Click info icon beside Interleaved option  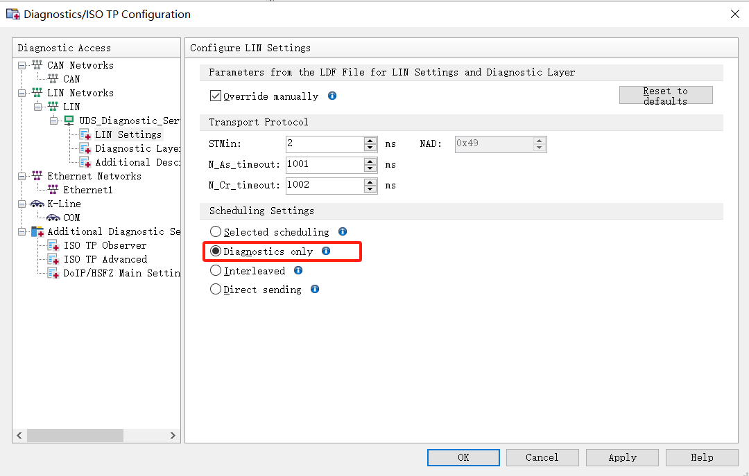[x=298, y=270]
